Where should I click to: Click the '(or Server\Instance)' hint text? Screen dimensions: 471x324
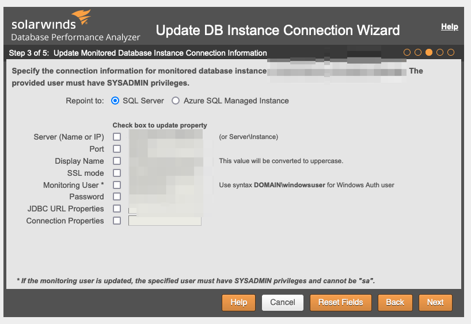pyautogui.click(x=248, y=137)
